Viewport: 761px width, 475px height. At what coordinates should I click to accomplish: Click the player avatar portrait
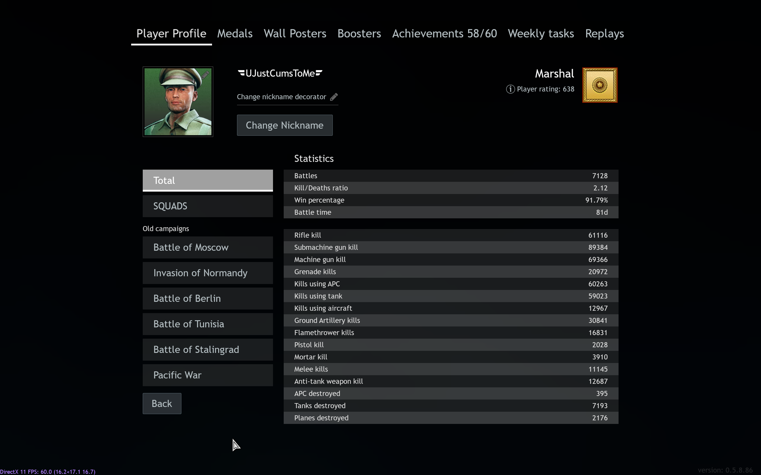click(x=178, y=102)
